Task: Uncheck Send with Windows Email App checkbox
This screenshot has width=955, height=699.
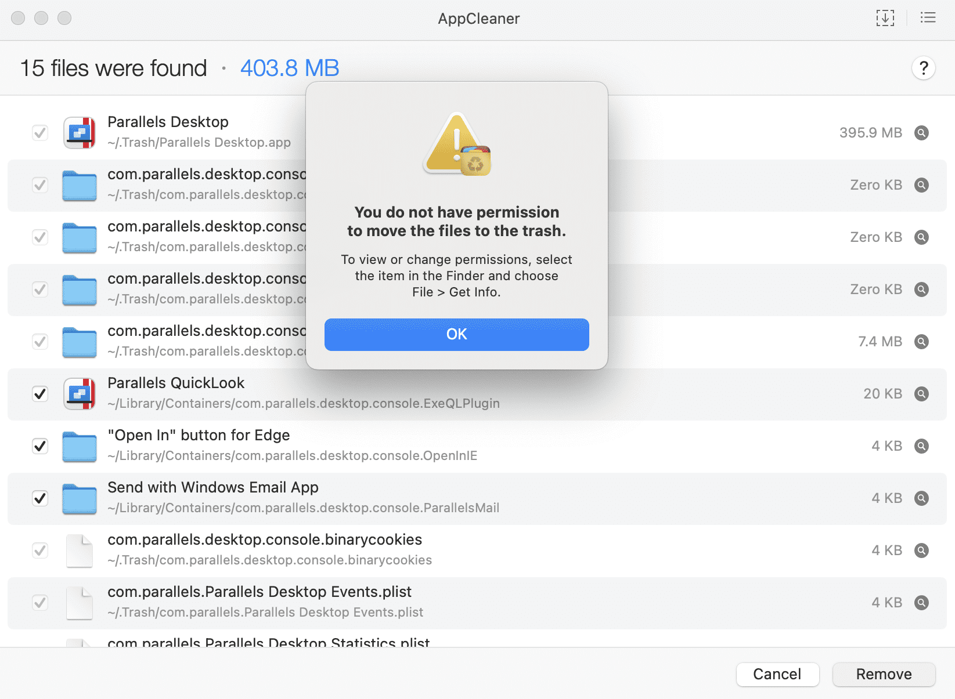Action: pos(40,498)
